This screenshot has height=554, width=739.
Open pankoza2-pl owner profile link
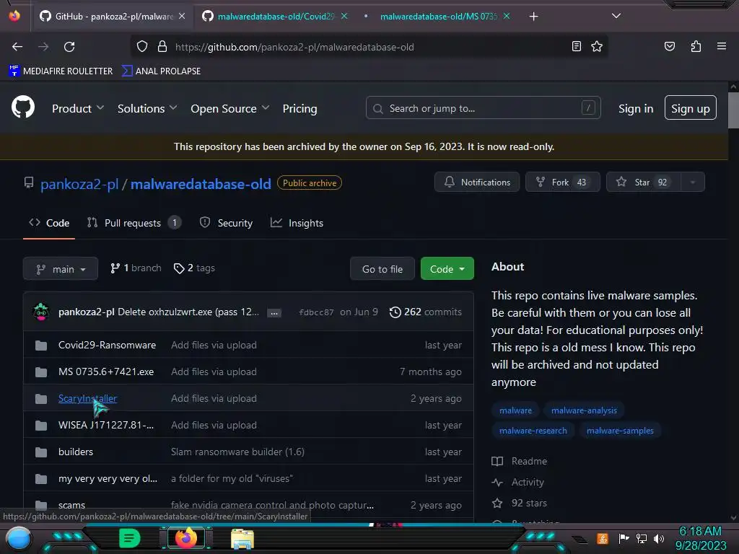(x=79, y=184)
